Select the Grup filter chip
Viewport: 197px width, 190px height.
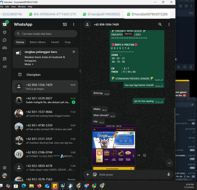[x=67, y=42]
